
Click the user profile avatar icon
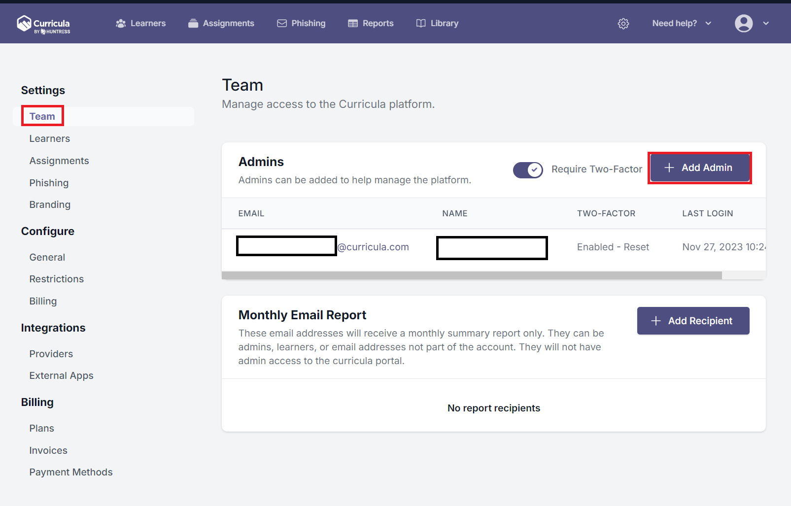pos(744,23)
